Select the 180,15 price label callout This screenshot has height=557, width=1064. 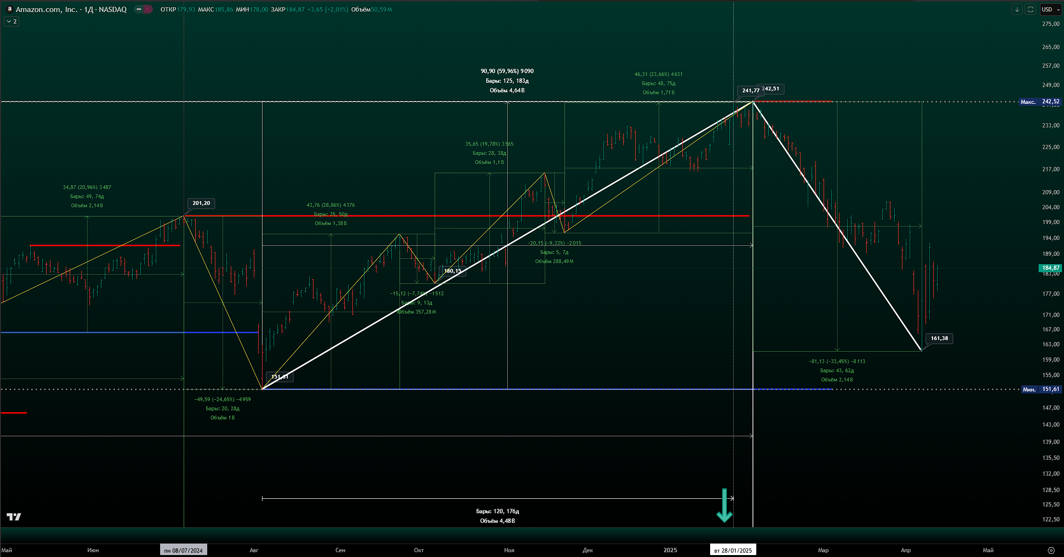click(x=452, y=271)
